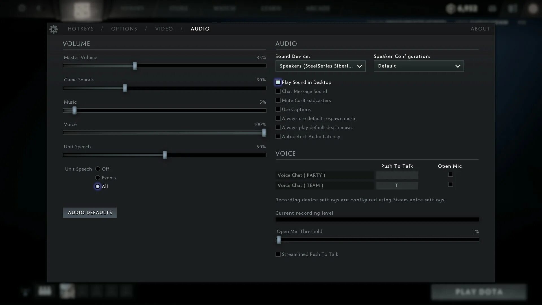The height and width of the screenshot is (305, 542).
Task: Click the AUDIO tab in settings
Action: point(200,29)
